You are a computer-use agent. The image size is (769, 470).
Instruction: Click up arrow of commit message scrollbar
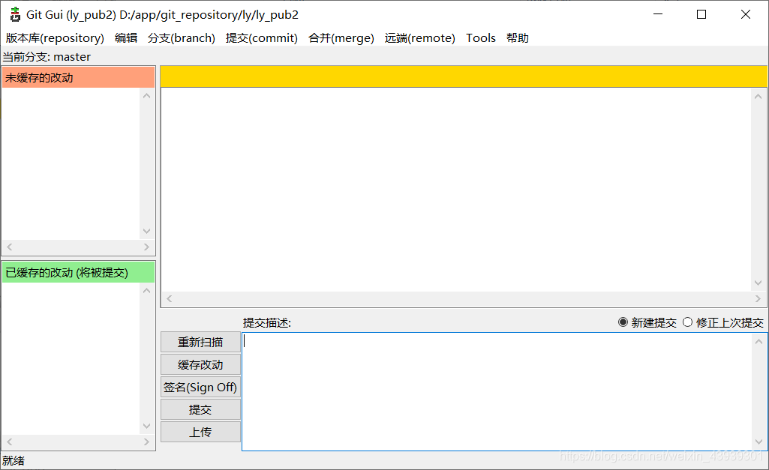coord(758,340)
